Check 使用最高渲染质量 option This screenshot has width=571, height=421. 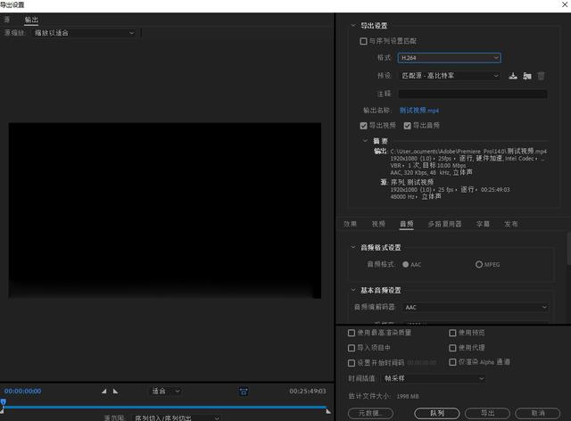[x=351, y=332]
